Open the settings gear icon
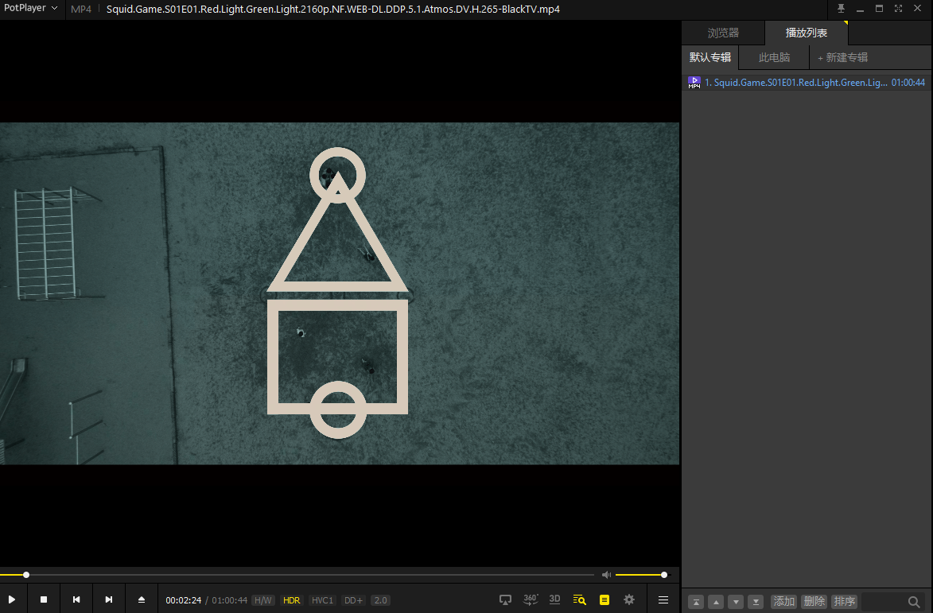Screen dimensions: 933x613 pos(629,599)
